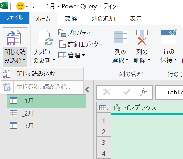Click the fx add step icon

[x=143, y=92]
